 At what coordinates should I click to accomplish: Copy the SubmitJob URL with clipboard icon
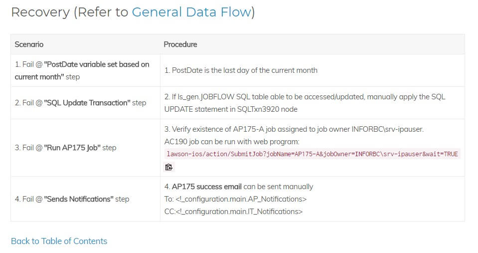(x=169, y=167)
